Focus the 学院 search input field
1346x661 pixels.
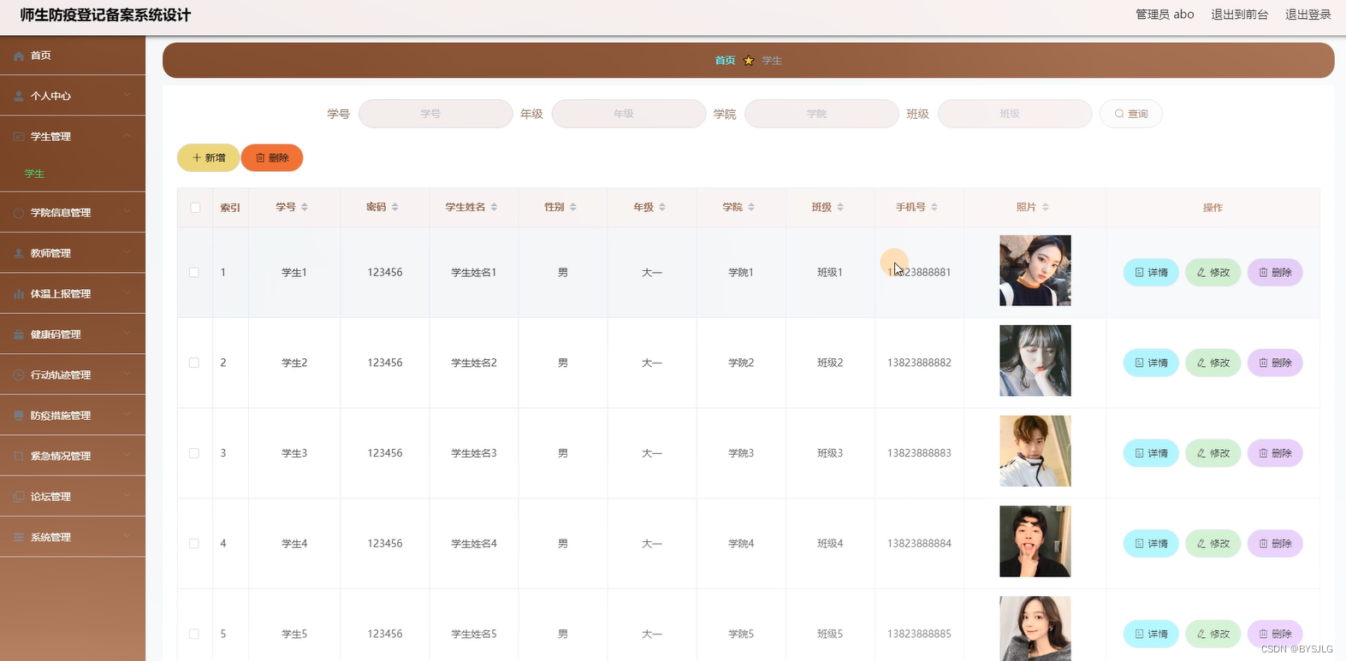coord(821,114)
